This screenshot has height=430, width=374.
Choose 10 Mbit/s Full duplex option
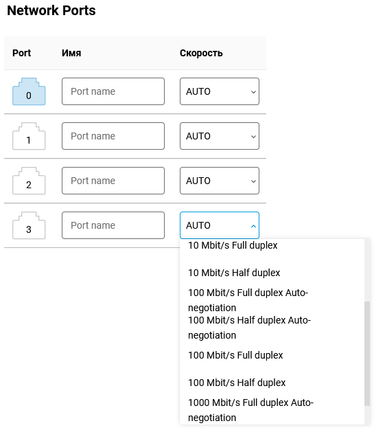point(272,245)
